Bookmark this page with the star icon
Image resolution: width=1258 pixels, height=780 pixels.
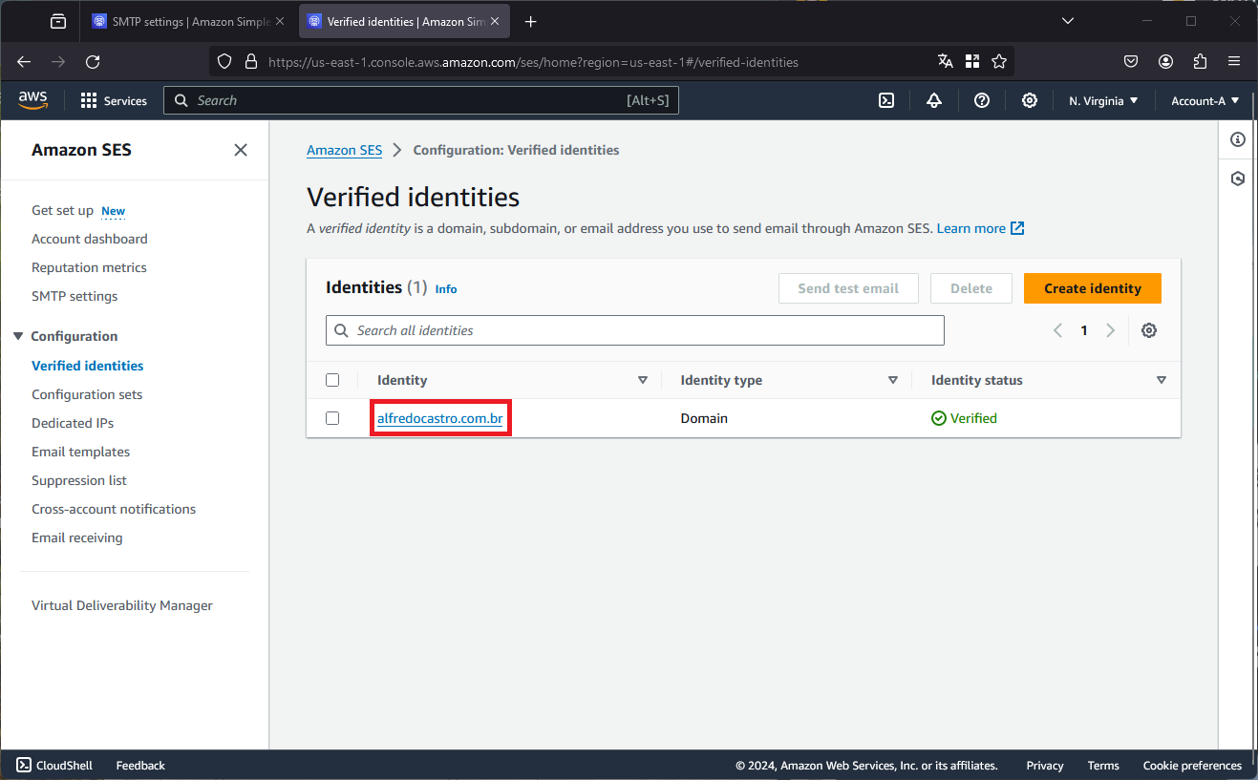tap(999, 61)
